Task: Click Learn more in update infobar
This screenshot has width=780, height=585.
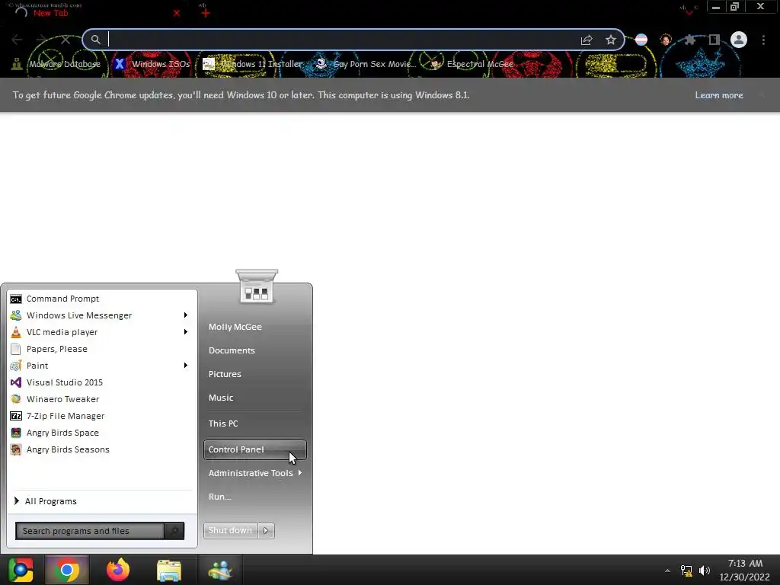Action: click(x=719, y=95)
